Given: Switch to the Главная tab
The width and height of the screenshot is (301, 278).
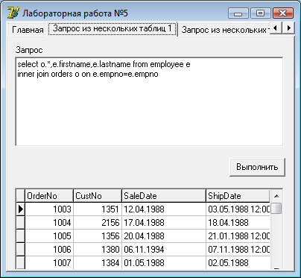Looking at the screenshot, I should (x=28, y=30).
